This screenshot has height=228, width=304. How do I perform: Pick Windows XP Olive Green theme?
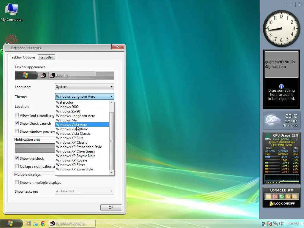click(x=82, y=151)
